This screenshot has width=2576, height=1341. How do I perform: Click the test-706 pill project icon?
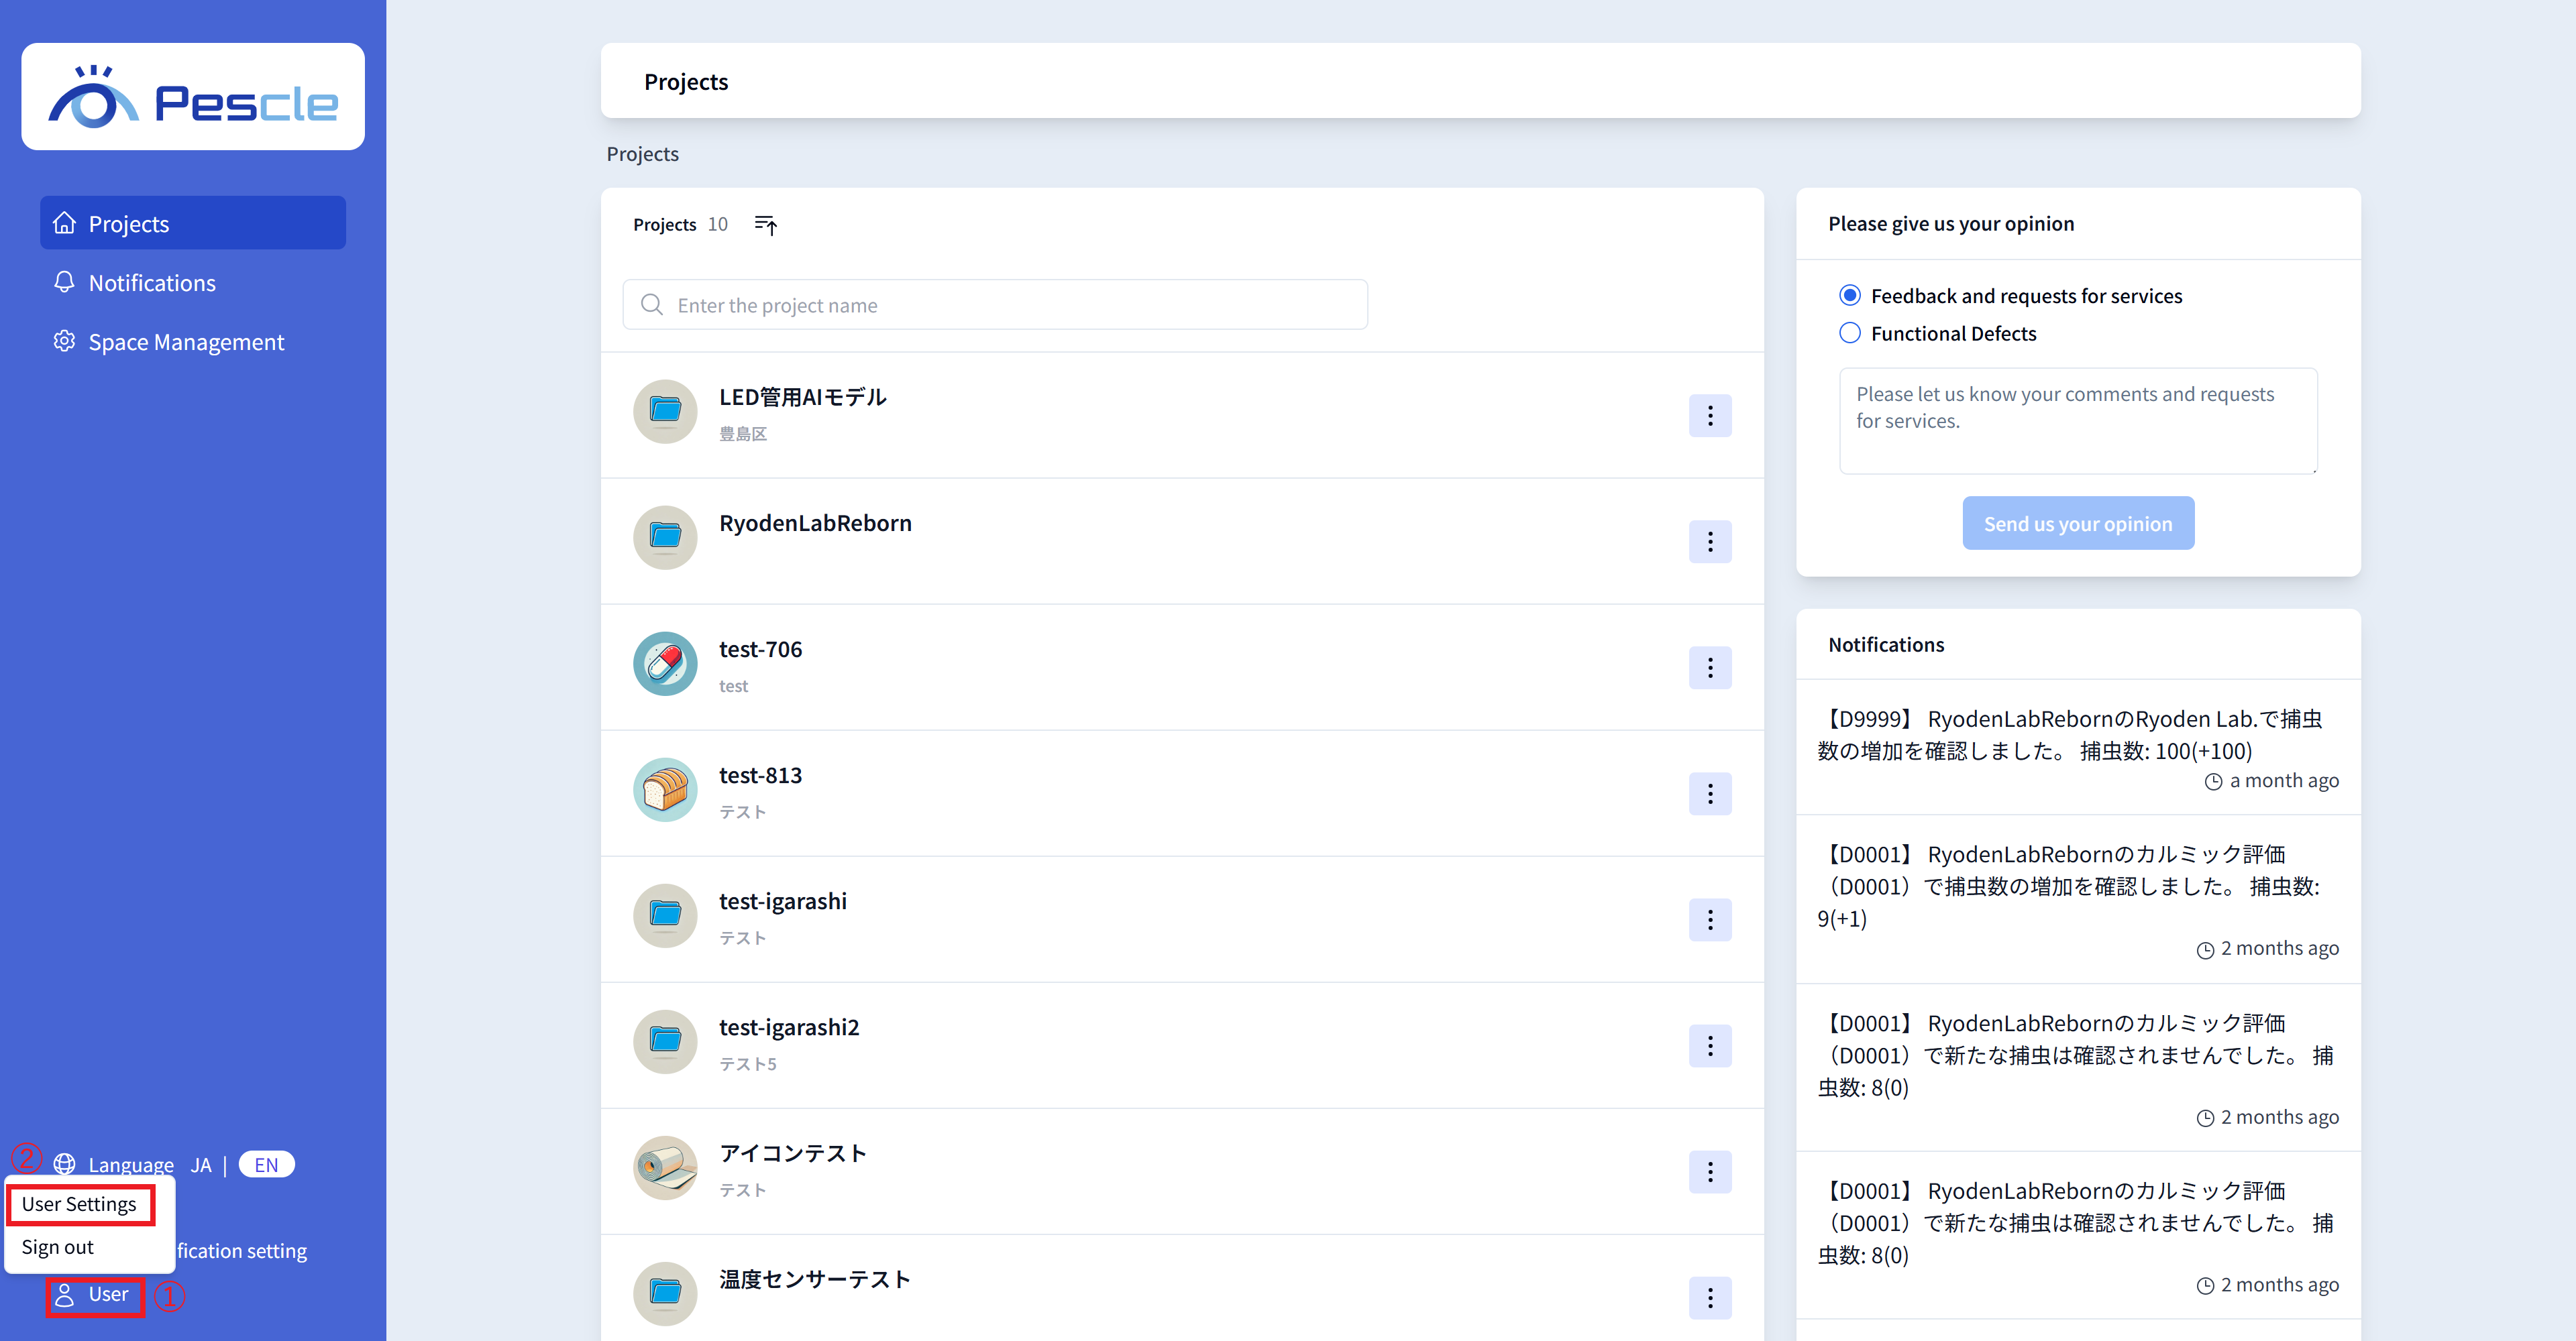tap(664, 664)
